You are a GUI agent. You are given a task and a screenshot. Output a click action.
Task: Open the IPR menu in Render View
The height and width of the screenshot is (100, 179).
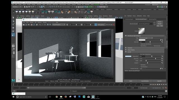coord(36,22)
